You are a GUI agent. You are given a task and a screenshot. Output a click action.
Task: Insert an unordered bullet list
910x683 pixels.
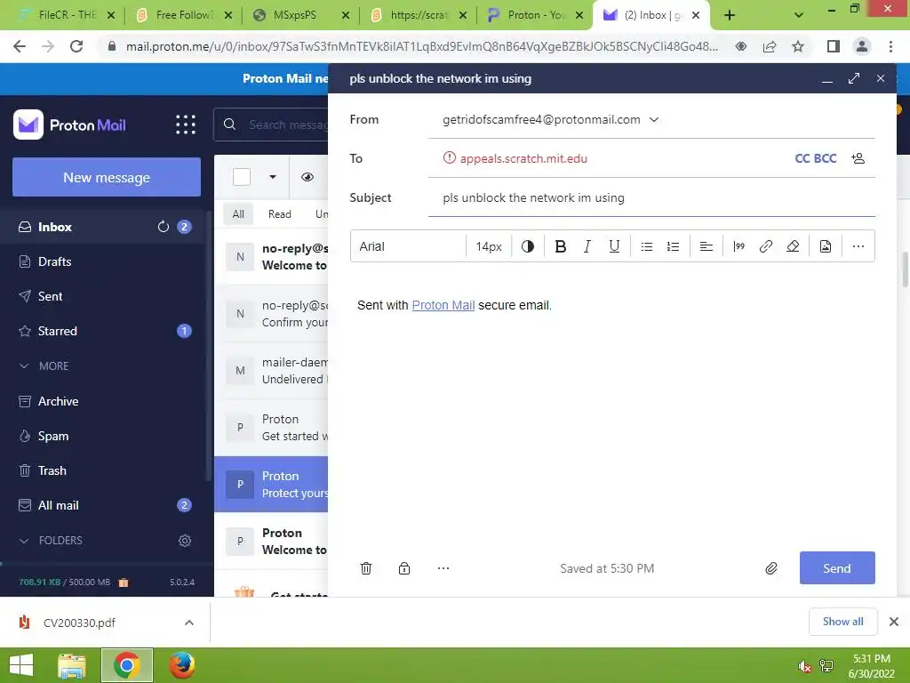click(647, 246)
